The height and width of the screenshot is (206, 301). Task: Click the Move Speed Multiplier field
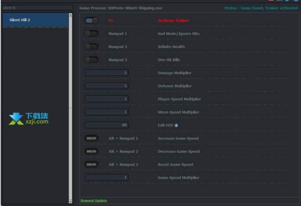107,112
